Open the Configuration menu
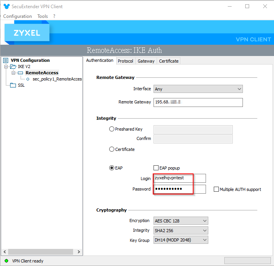The width and height of the screenshot is (274, 266). [17, 16]
